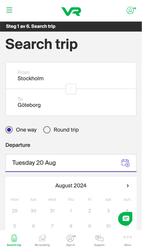The height and width of the screenshot is (252, 142).
Task: Click the VR logo
Action: [71, 12]
